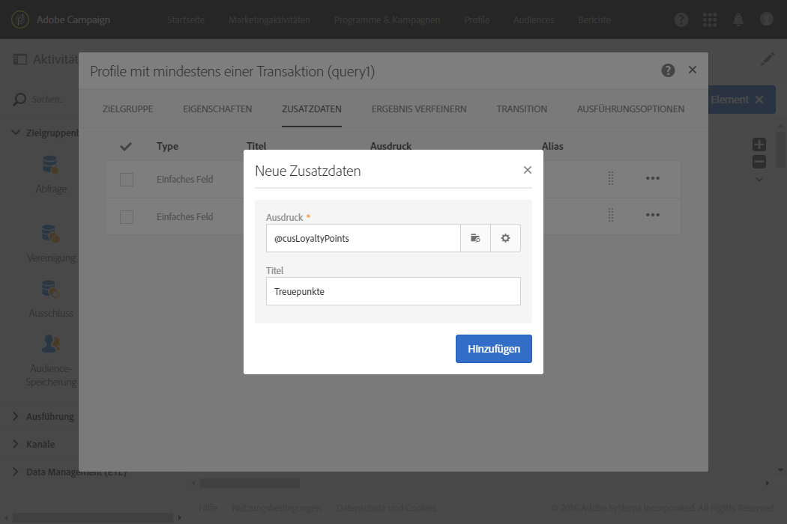Expand the Kanäle section
This screenshot has width=787, height=524.
(16, 444)
